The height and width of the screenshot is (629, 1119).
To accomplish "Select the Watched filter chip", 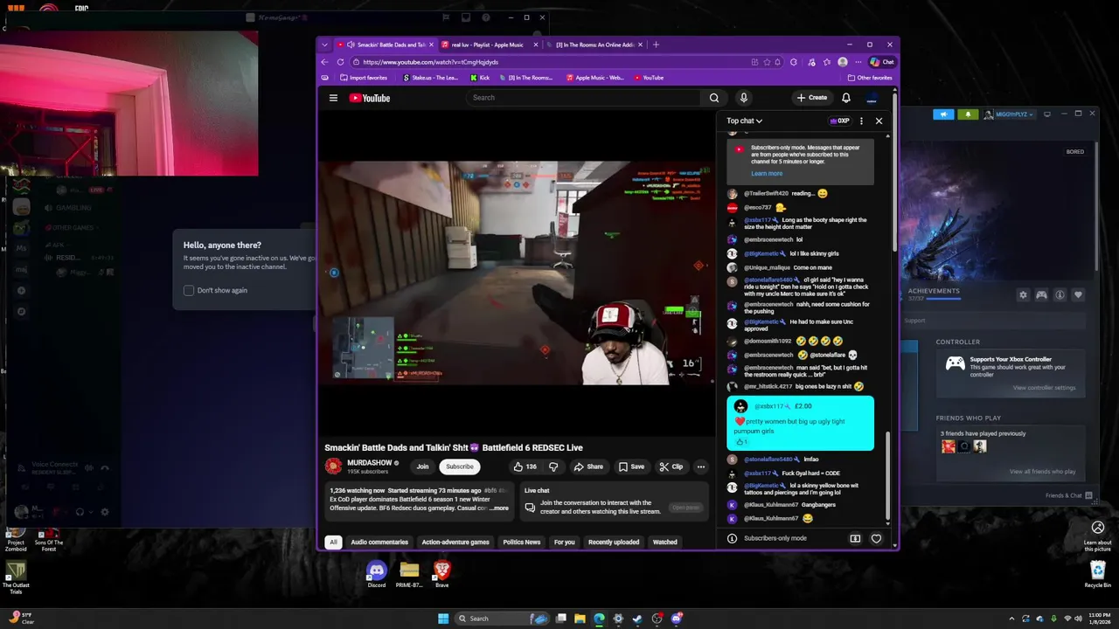I will 665,543.
